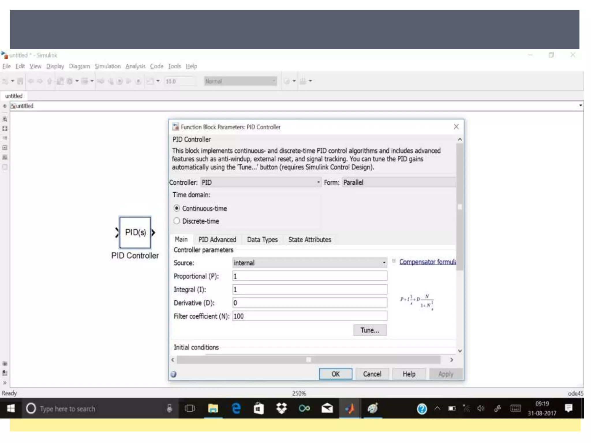Open the New model dropdown arrow

[12, 81]
